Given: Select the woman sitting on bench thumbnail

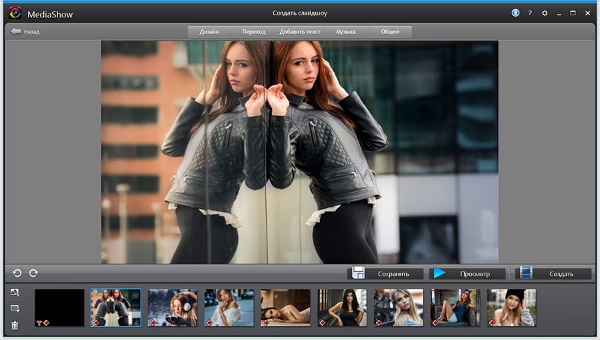Looking at the screenshot, I should pyautogui.click(x=455, y=308).
